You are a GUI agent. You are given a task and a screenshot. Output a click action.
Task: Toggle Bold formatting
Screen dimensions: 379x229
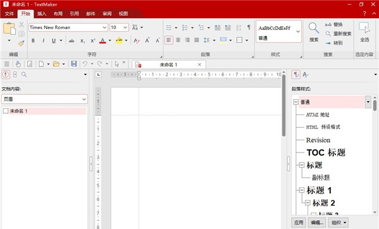(x=33, y=40)
